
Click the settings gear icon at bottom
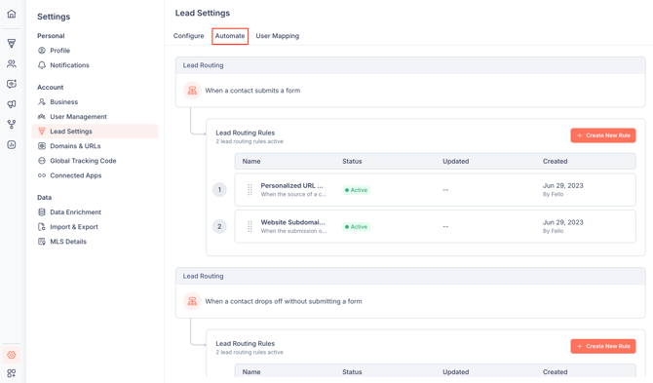click(12, 355)
